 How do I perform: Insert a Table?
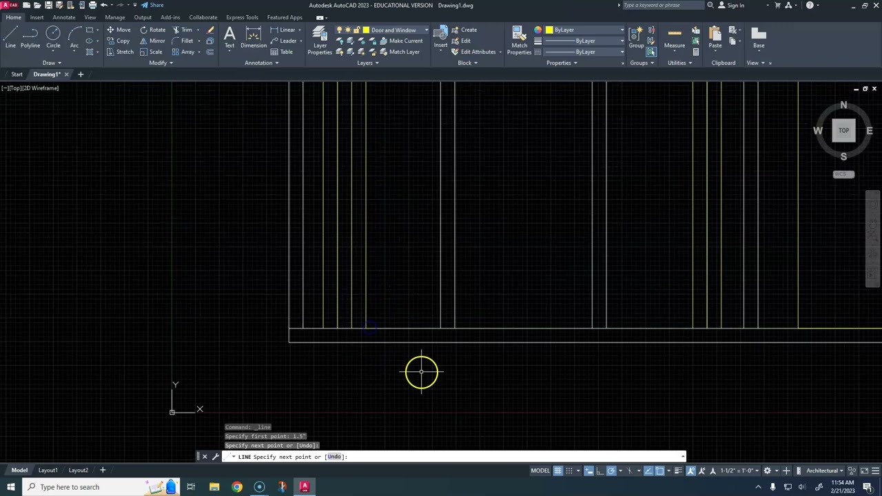[x=281, y=52]
